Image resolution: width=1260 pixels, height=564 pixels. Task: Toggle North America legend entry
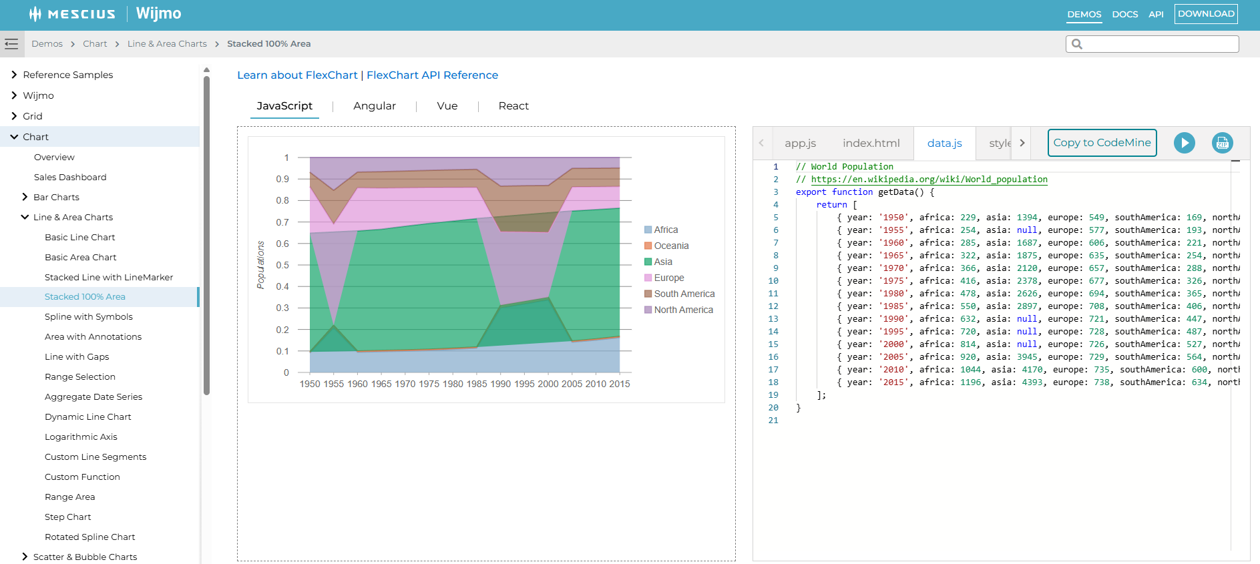(x=683, y=310)
